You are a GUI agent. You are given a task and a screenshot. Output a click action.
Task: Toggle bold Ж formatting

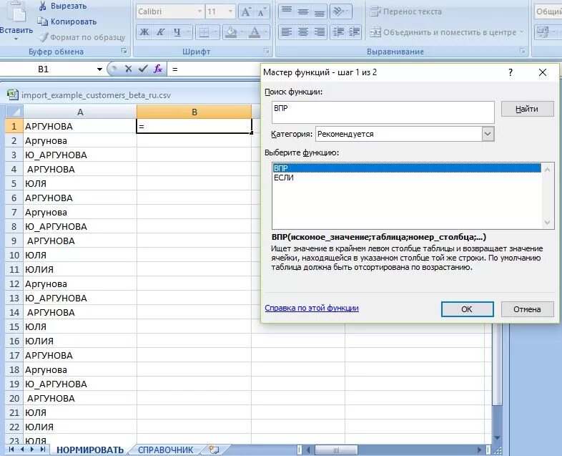click(x=144, y=32)
